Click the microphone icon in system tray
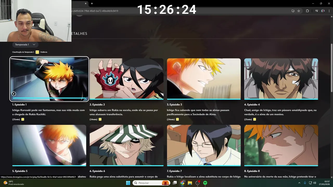This screenshot has width=333, height=187. [x=305, y=183]
